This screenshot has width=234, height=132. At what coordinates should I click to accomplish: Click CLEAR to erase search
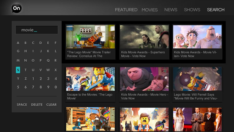51,105
